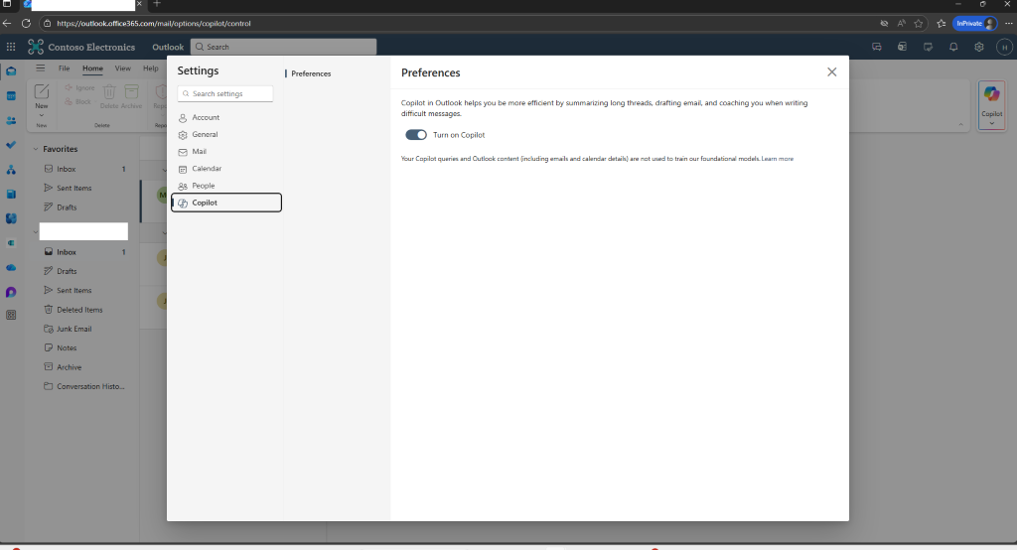Click the Mail icon in left rail

11,71
